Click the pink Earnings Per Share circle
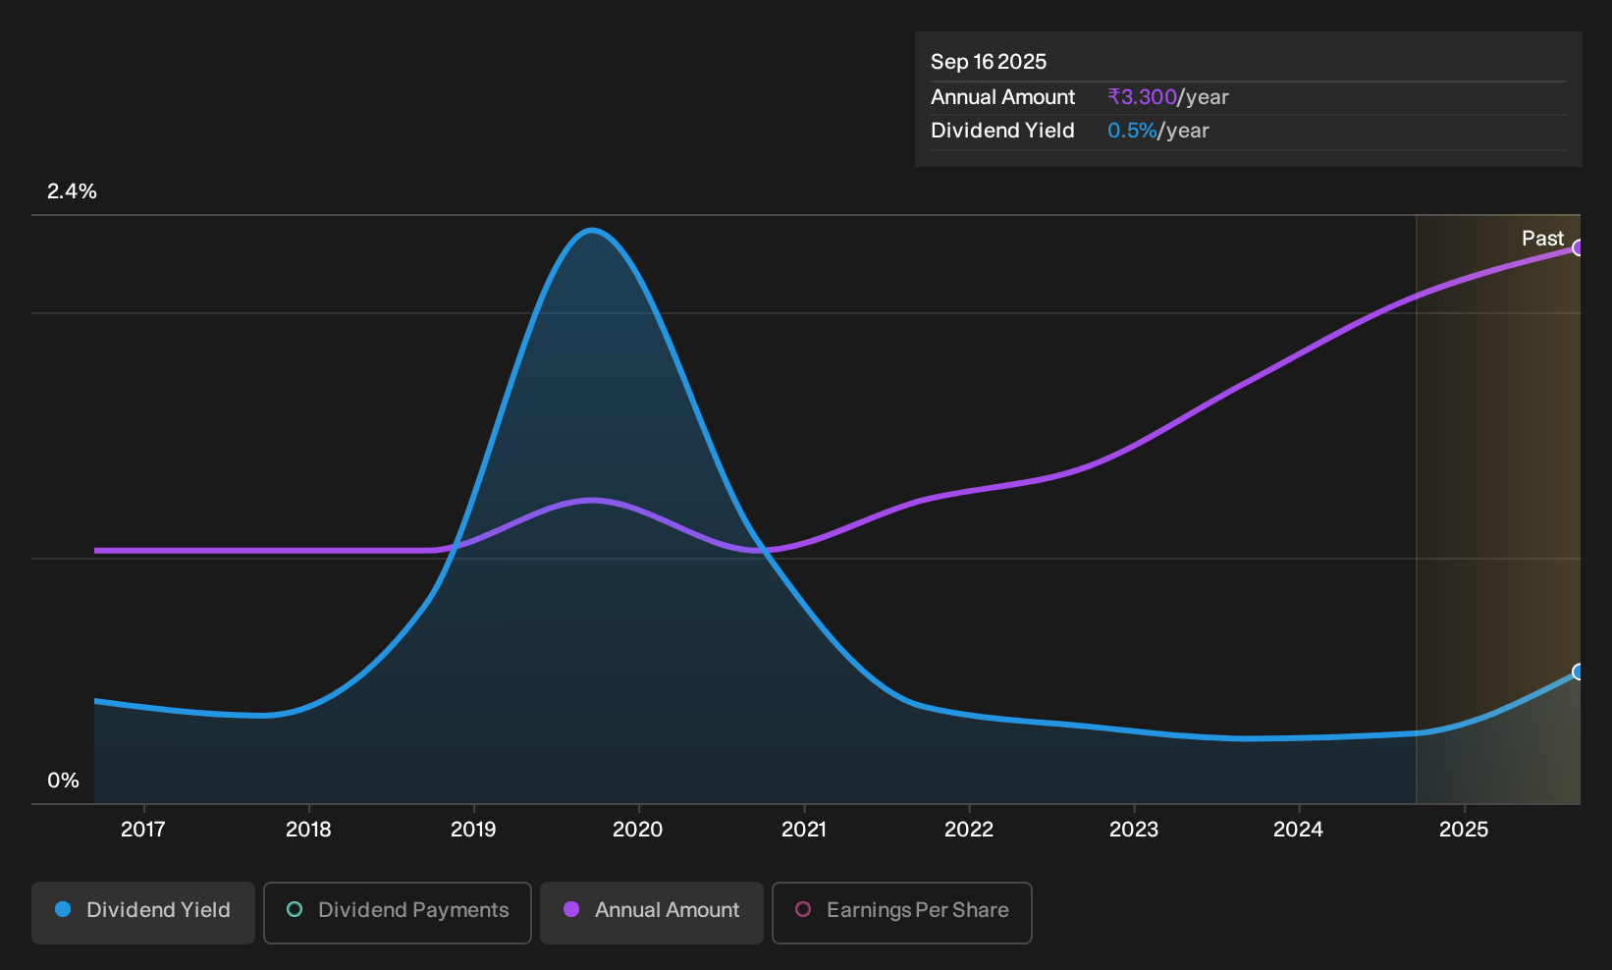The height and width of the screenshot is (970, 1612). pyautogui.click(x=803, y=909)
